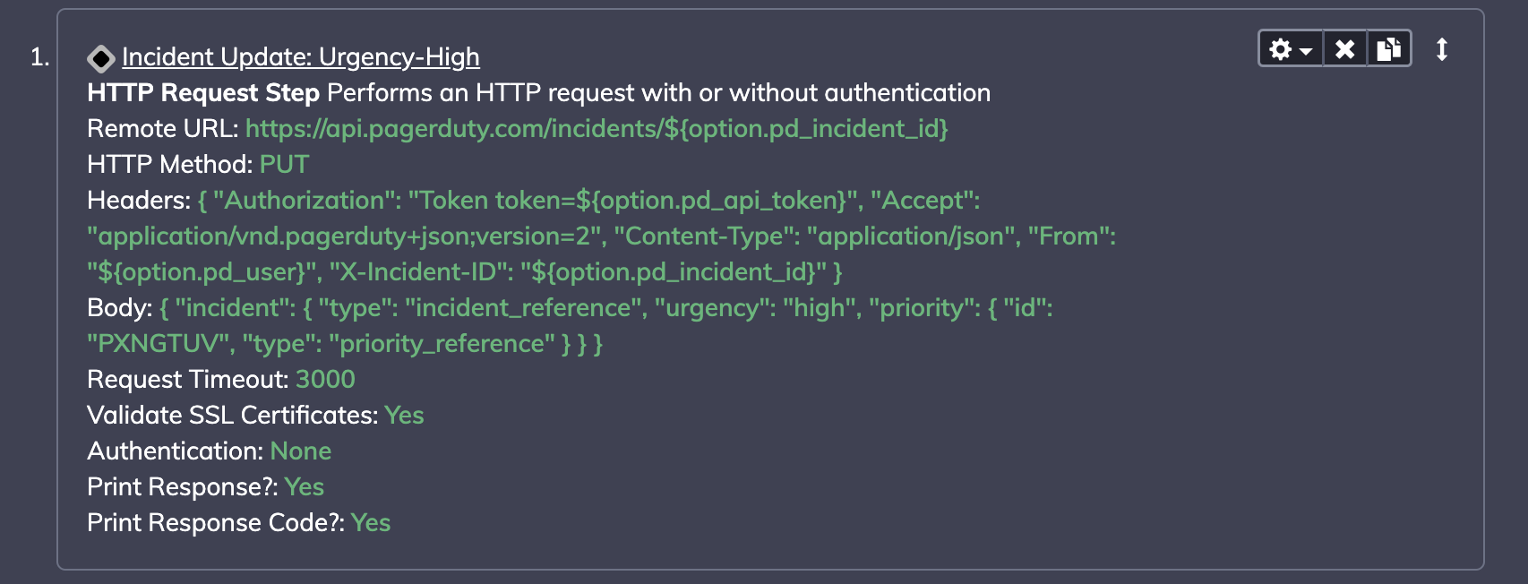This screenshot has height=584, width=1528.
Task: Click the bold HTTP Request Step label
Action: pos(203,93)
